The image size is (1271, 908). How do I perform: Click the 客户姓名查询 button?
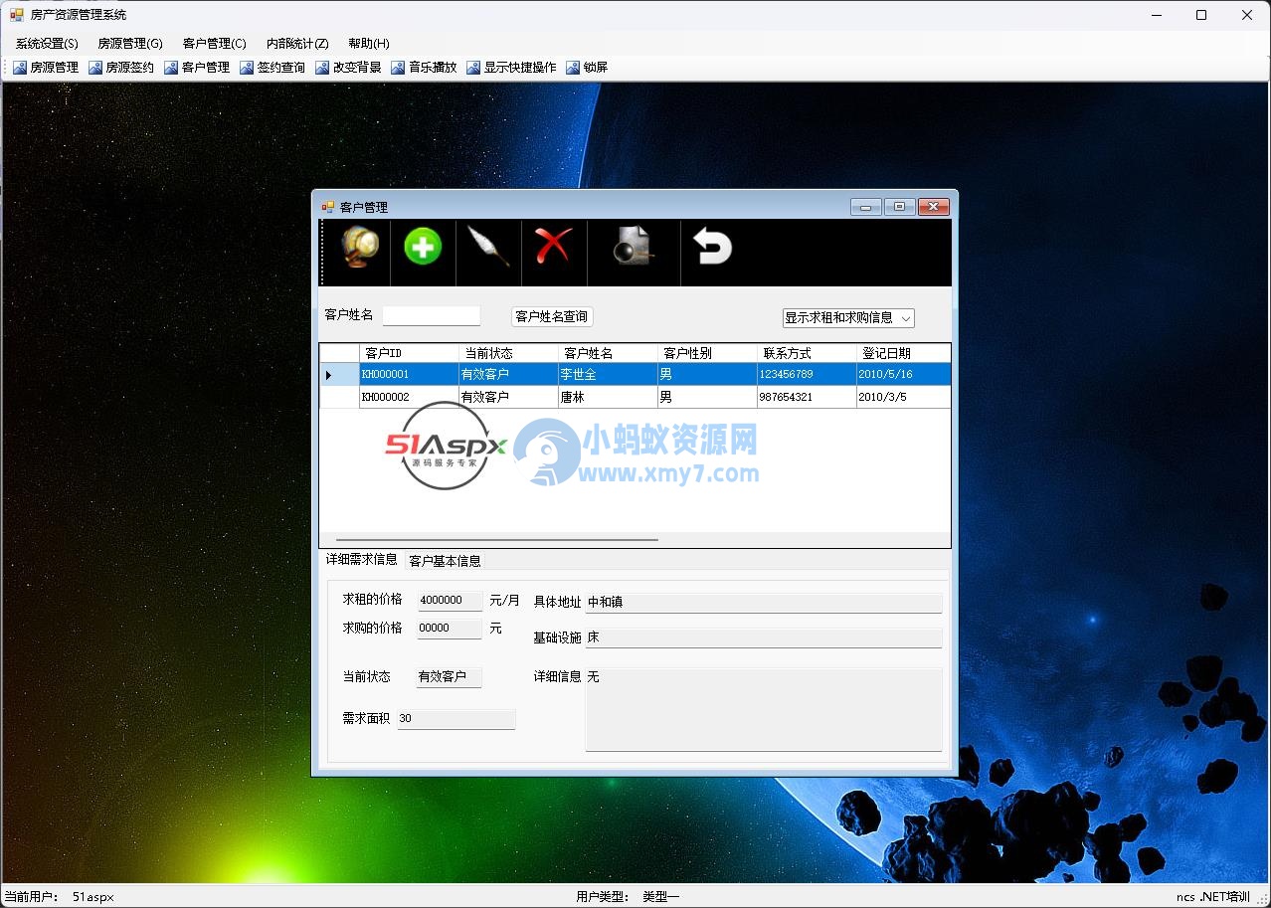[552, 316]
